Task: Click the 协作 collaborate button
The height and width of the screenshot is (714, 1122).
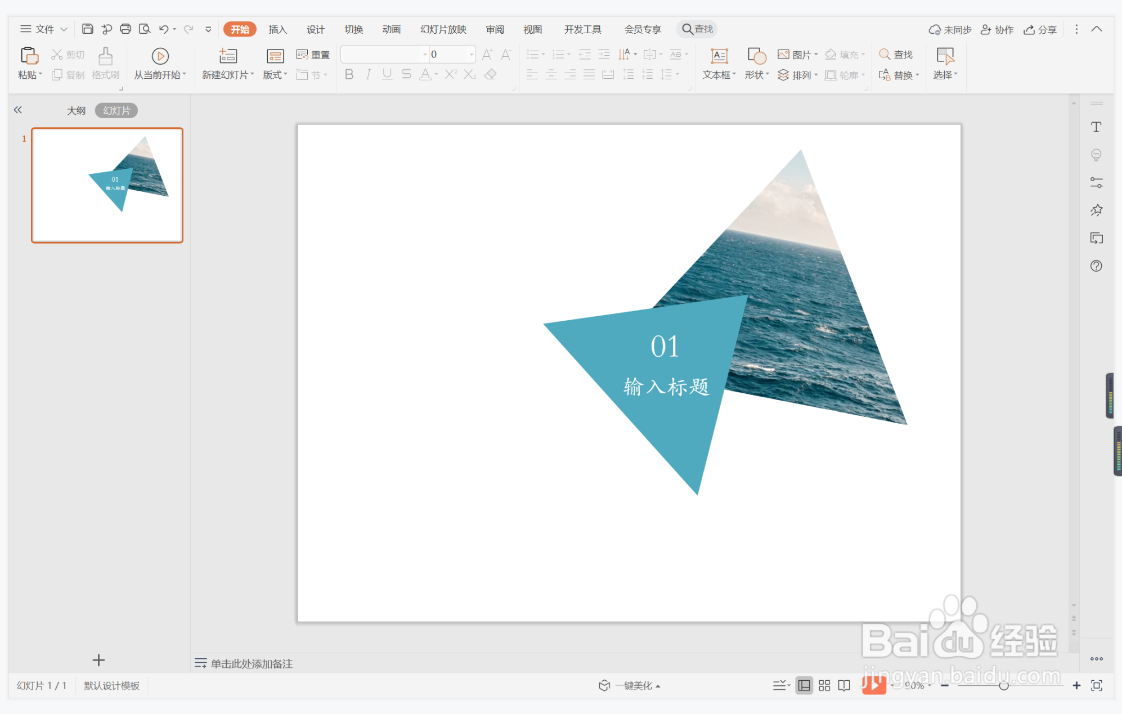Action: (x=997, y=29)
